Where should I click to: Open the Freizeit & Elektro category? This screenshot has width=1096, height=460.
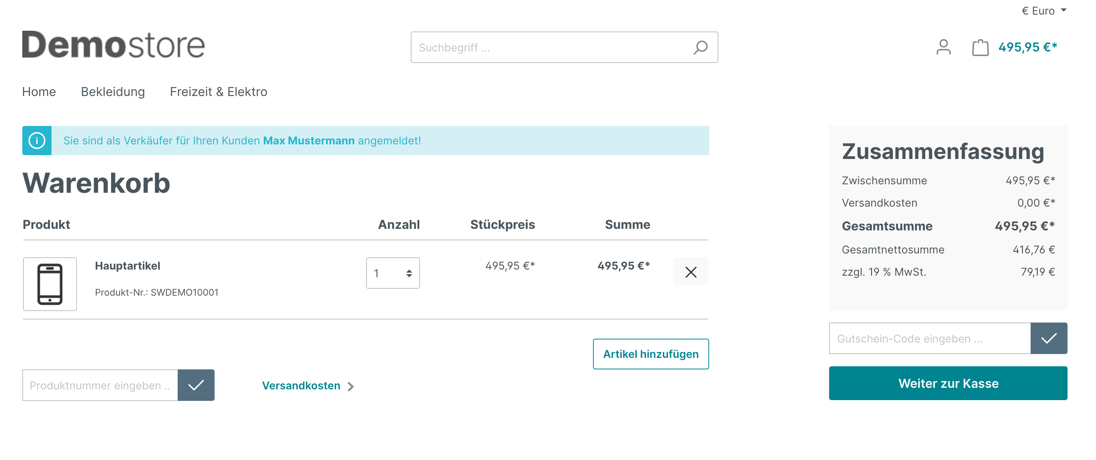(219, 92)
